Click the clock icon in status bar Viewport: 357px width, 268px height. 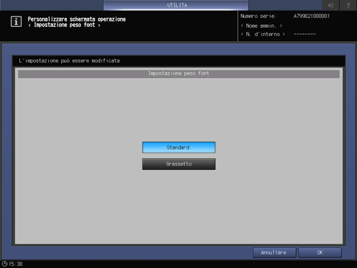(5, 264)
